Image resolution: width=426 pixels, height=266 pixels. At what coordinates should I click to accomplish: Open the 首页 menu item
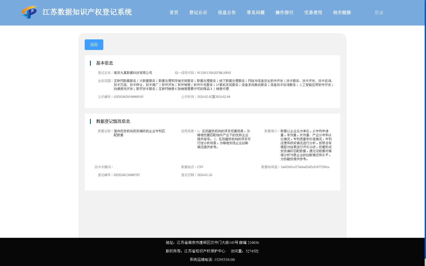[x=174, y=13]
